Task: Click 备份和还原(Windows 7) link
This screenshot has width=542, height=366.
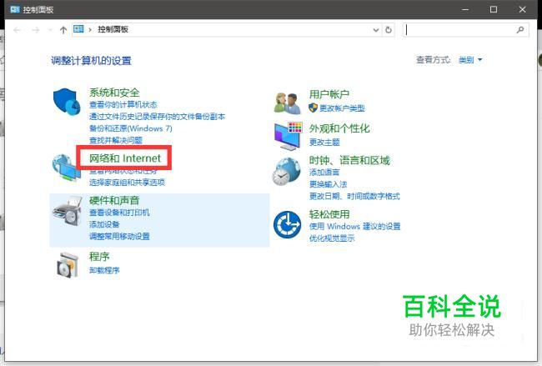Action: pos(131,128)
